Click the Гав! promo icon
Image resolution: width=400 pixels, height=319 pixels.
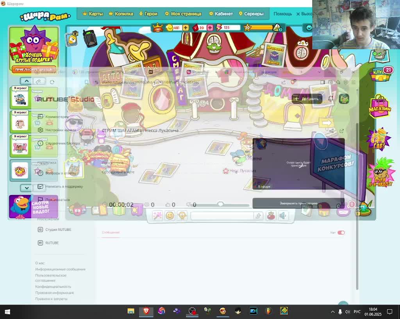click(379, 139)
